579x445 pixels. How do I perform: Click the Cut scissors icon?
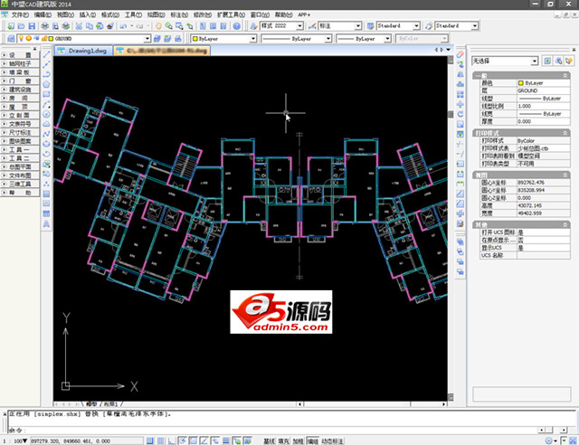coord(79,26)
